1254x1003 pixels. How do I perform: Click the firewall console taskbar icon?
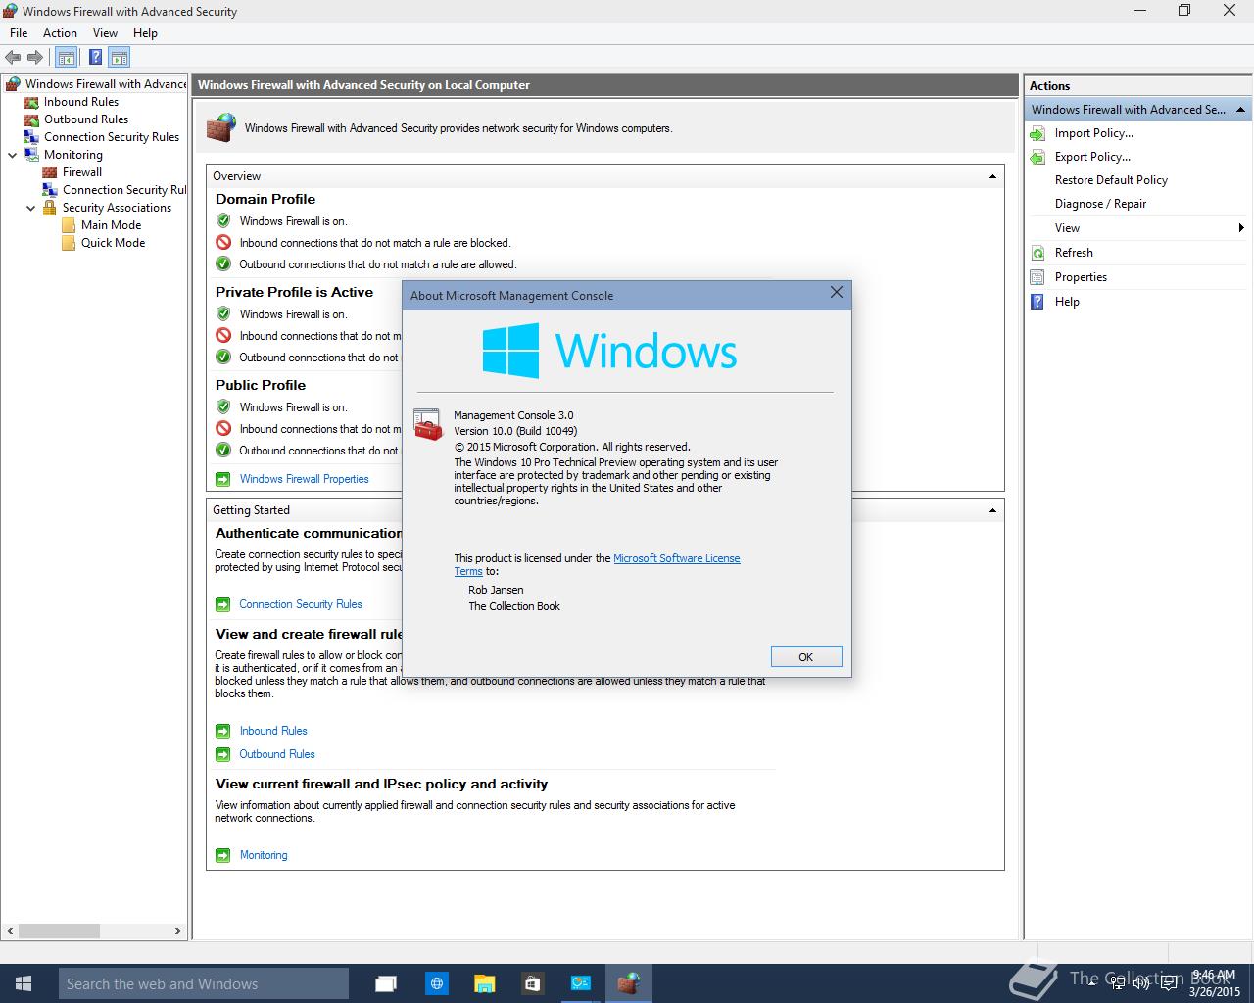tap(628, 983)
